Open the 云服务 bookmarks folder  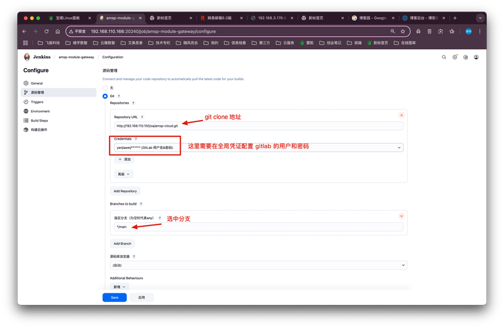coord(285,43)
